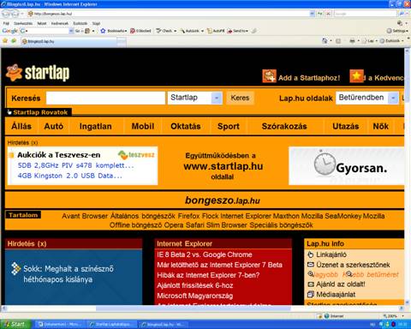
Task: Click the horizontal scrollbar thumb
Action: tap(193, 308)
